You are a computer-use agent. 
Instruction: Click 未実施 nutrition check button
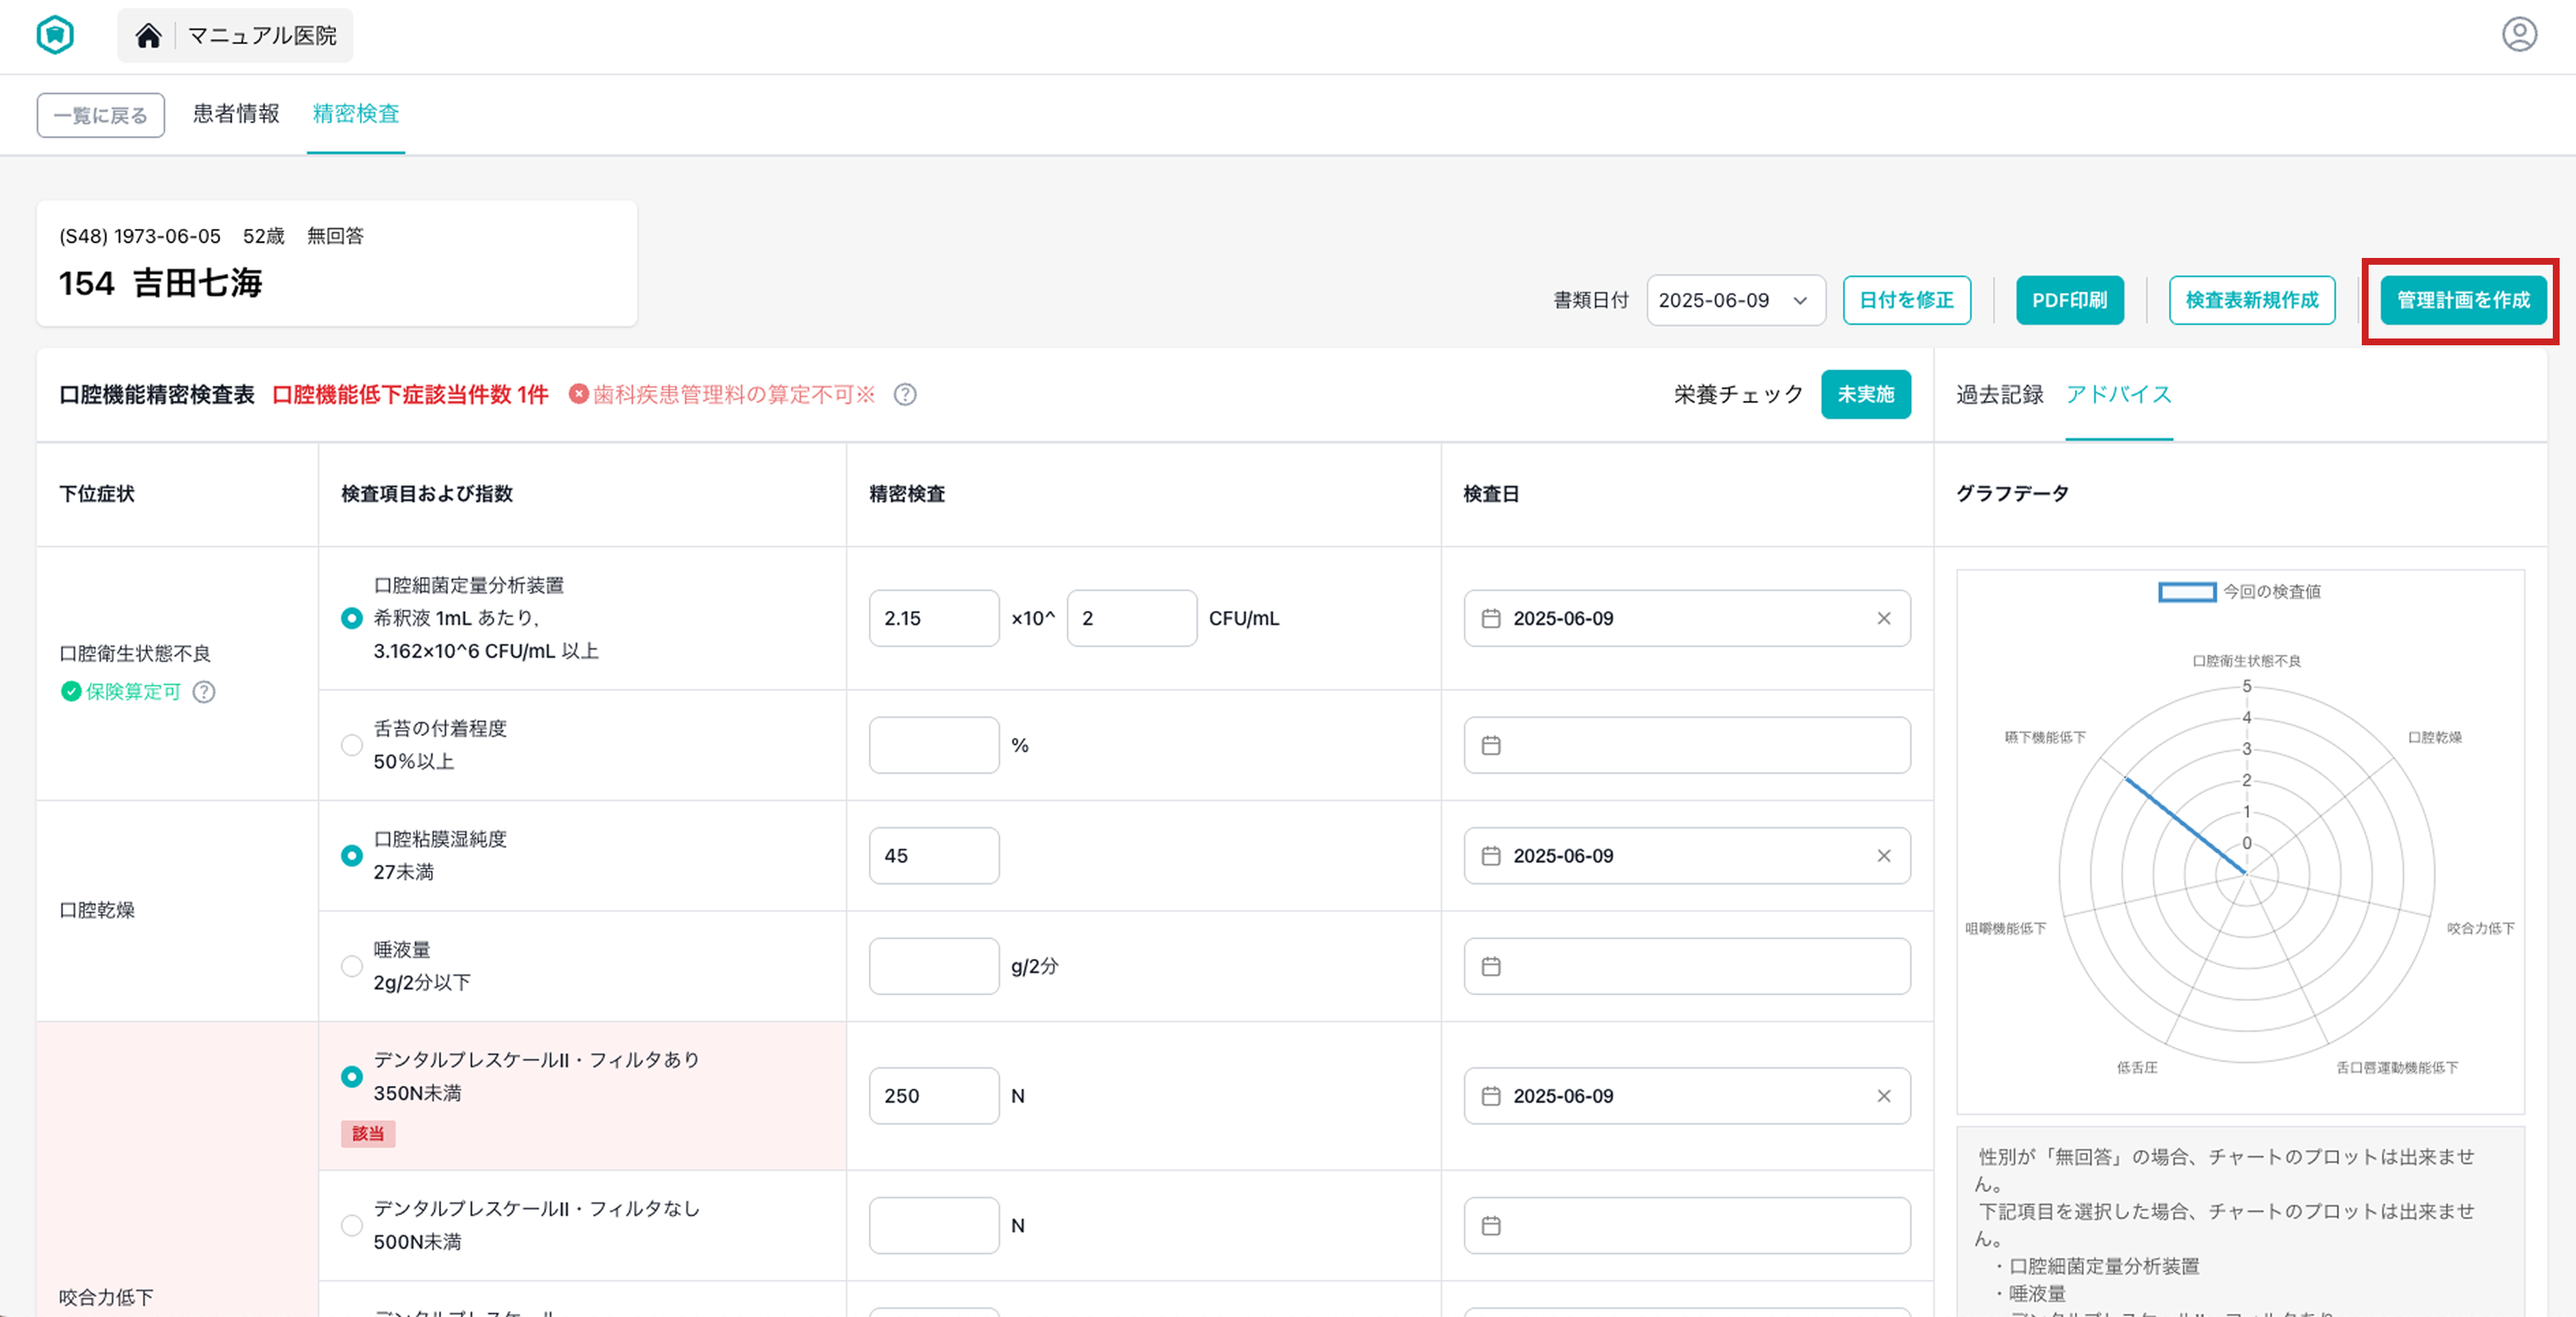pyautogui.click(x=1866, y=395)
